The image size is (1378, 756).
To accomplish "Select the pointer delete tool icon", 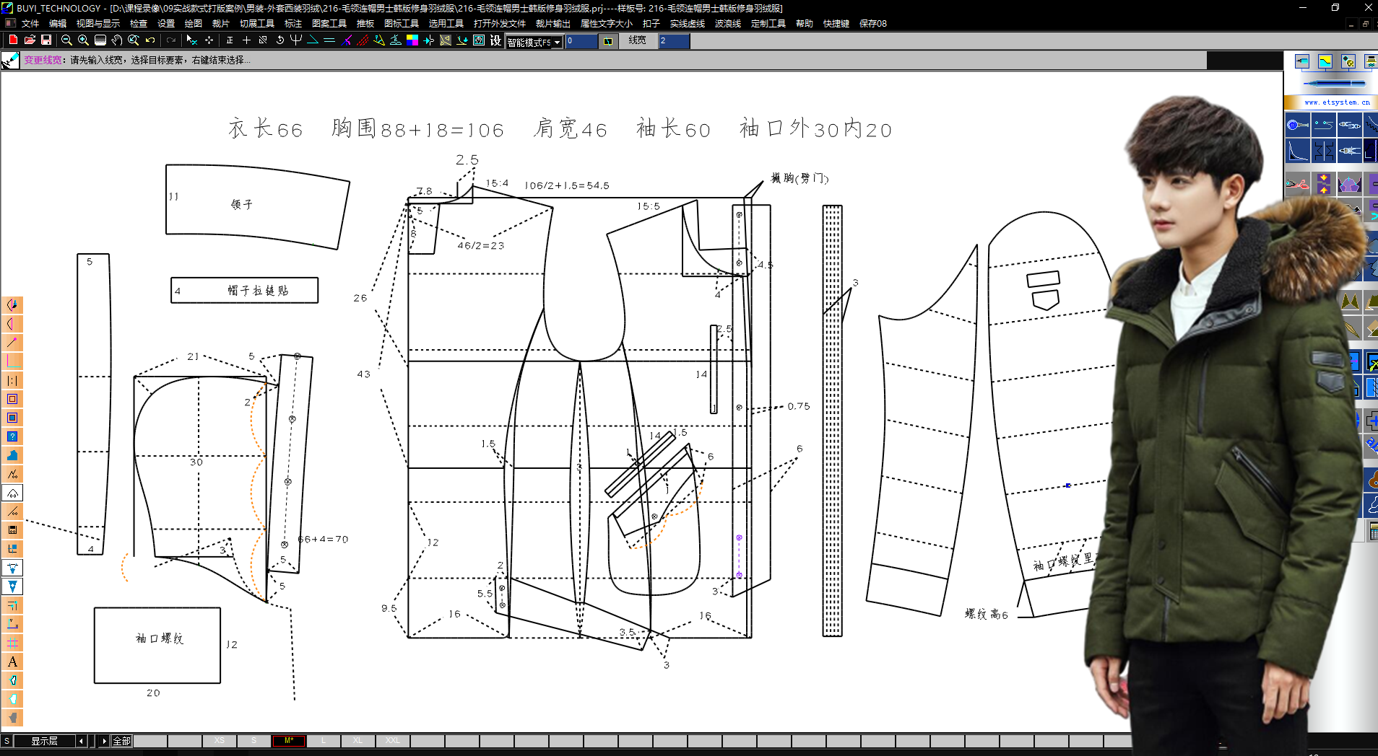I will tap(191, 40).
